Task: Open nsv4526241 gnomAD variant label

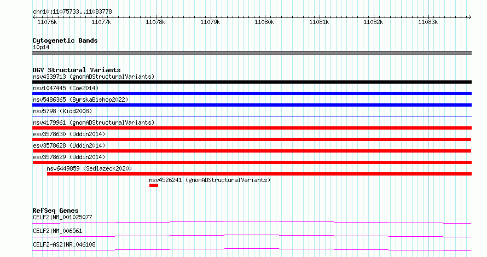Action: 210,180
